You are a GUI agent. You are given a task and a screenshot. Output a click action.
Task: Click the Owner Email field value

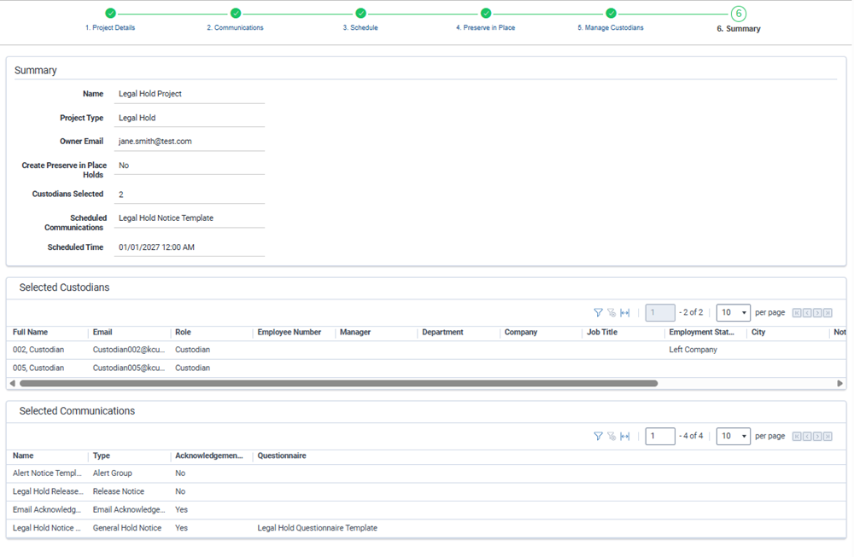coord(189,142)
